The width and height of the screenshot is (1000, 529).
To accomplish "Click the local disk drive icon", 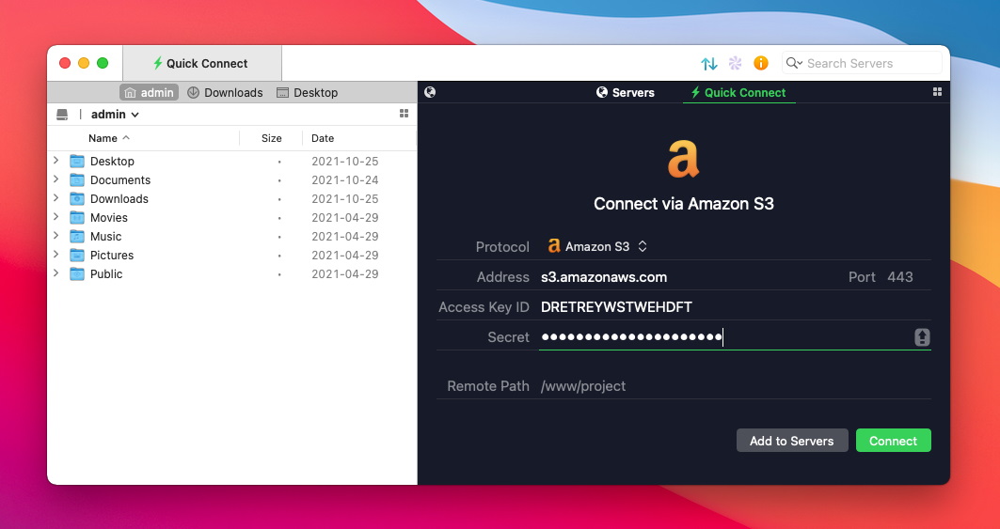I will [62, 115].
